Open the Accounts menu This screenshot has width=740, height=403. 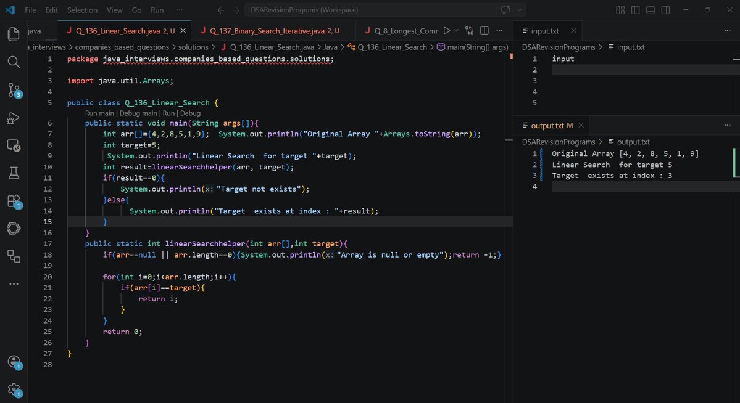point(14,362)
